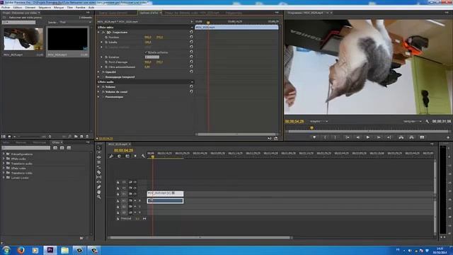Add marker in Program monitor
453x255 pixels.
pos(314,137)
